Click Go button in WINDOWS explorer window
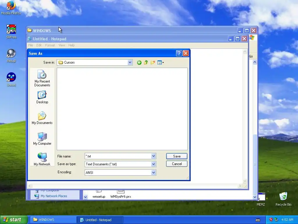 pyautogui.click(x=251, y=56)
